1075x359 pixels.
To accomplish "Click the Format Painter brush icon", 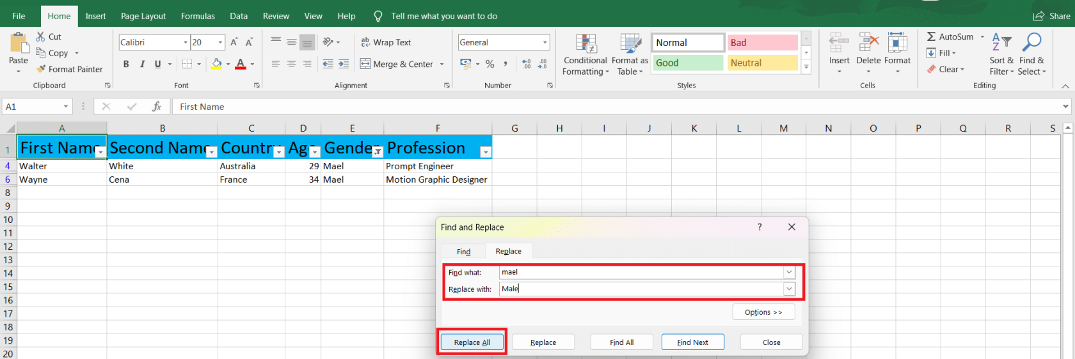I will tap(42, 69).
